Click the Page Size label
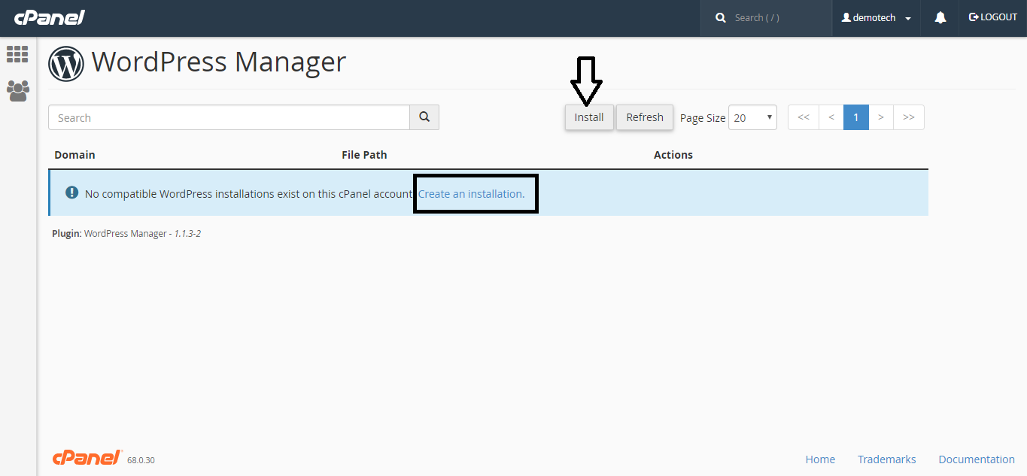Viewport: 1027px width, 476px height. [x=703, y=118]
